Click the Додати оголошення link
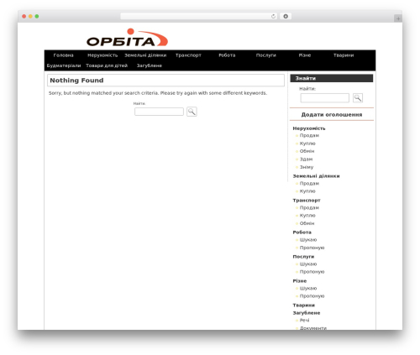Image resolution: width=420 pixels, height=355 pixels. coord(332,115)
